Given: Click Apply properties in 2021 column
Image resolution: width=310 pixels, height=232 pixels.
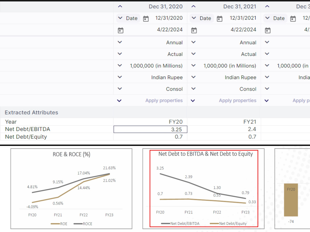Looking at the screenshot, I should 237,101.
